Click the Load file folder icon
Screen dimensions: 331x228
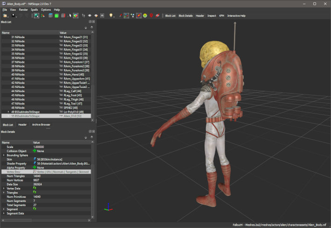coord(5,16)
